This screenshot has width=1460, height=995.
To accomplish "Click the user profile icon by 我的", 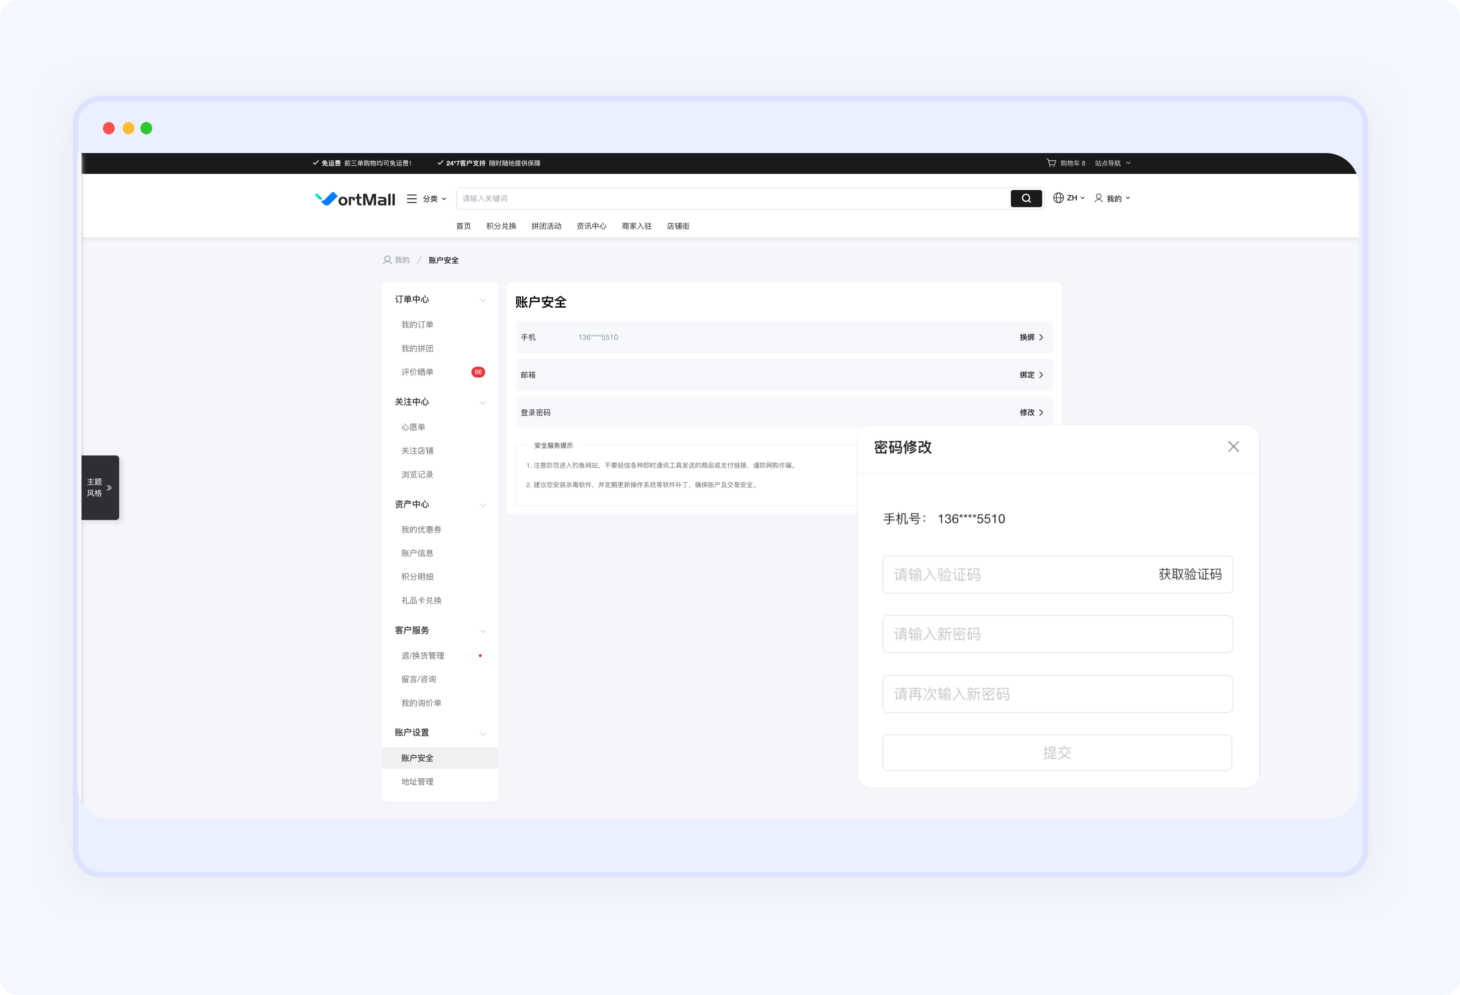I will tap(1099, 198).
